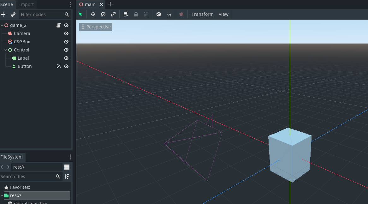Select the CSGBox node
Screen dimensions: 368x204
point(22,42)
